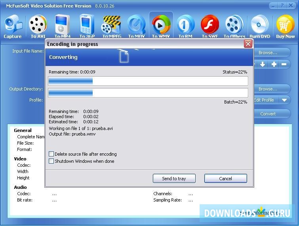Select the To RM RealPlayer icon

click(x=185, y=24)
